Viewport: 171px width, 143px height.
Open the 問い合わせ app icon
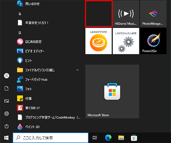click(20, 3)
